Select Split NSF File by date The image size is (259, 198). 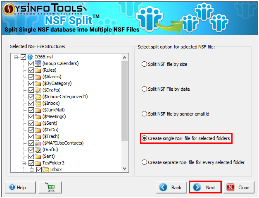point(166,89)
